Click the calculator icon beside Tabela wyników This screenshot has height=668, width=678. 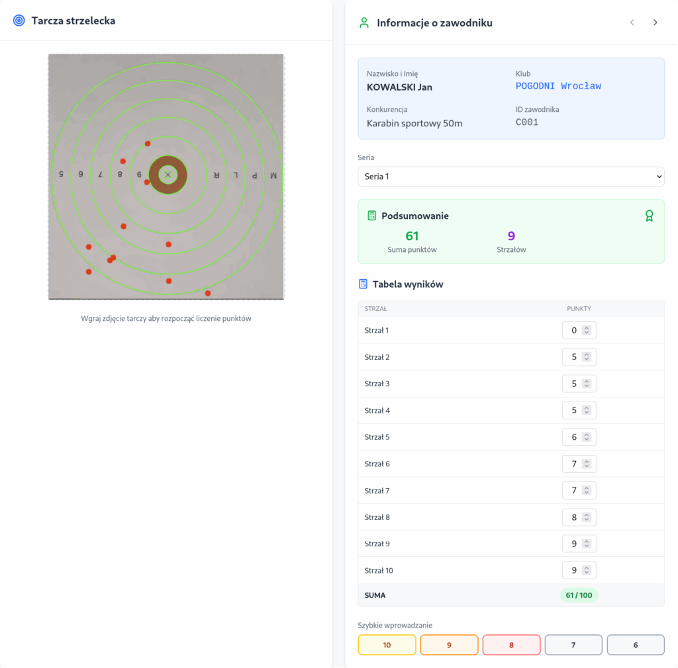pos(363,284)
